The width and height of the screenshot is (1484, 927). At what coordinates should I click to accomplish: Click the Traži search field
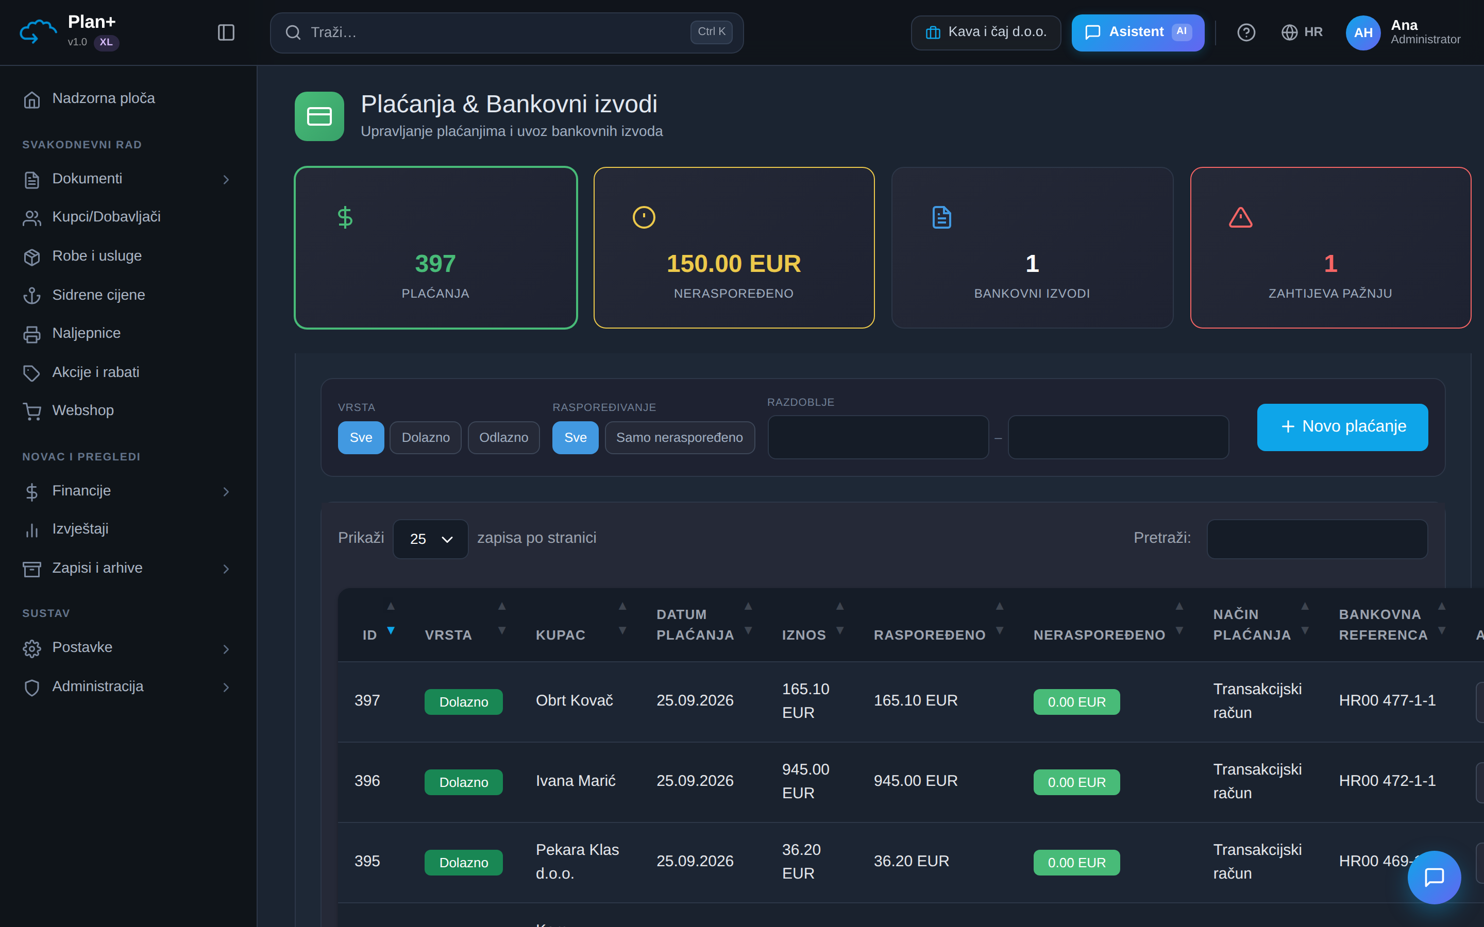tap(507, 32)
